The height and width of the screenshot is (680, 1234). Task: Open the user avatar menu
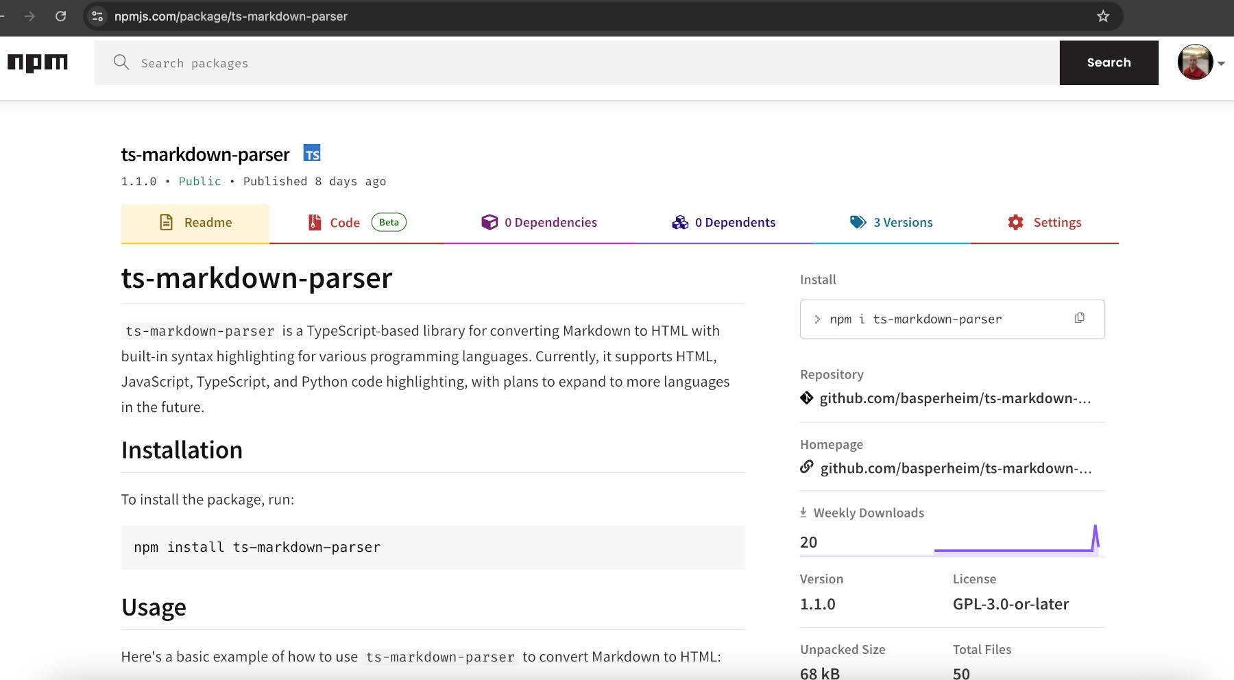[1195, 62]
